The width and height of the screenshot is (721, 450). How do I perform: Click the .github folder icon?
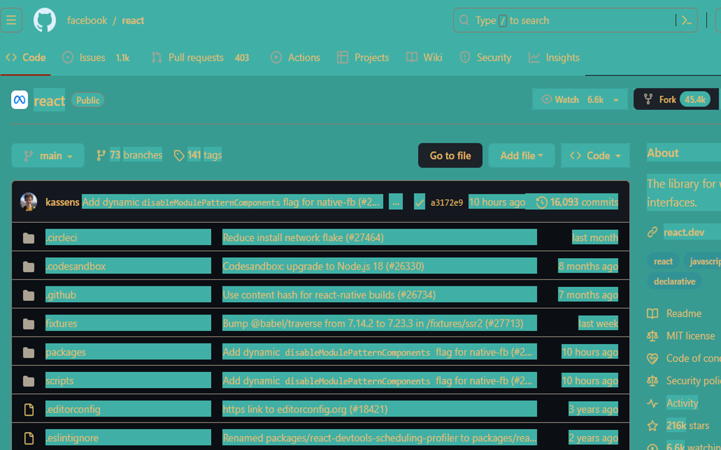point(29,295)
